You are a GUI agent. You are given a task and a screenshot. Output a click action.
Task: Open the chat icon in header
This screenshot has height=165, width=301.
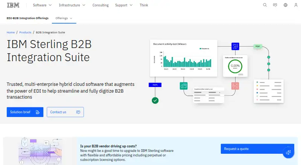point(275,5)
